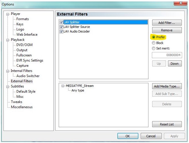The height and width of the screenshot is (143, 189).
Task: Open the Audio Switcher page
Action: pyautogui.click(x=28, y=76)
